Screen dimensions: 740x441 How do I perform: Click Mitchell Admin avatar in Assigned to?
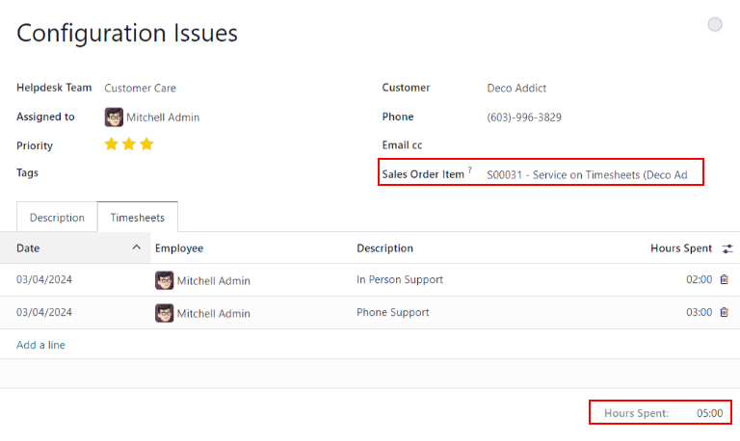click(114, 117)
